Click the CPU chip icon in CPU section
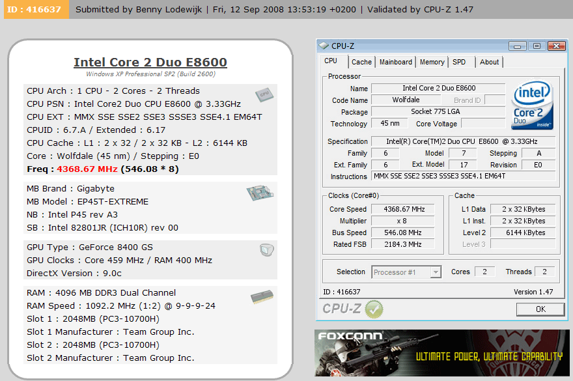573x381 pixels. [264, 94]
